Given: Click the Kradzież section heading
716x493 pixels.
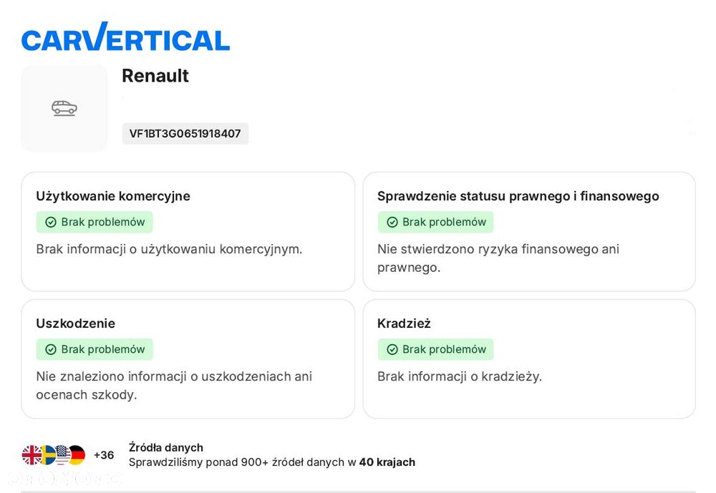Looking at the screenshot, I should click(x=404, y=323).
